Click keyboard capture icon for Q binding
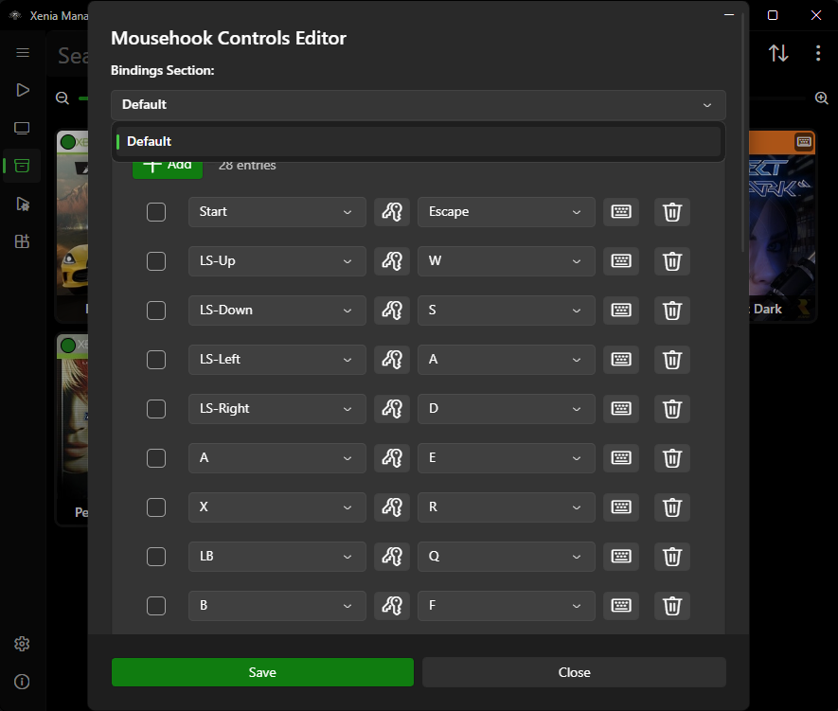The width and height of the screenshot is (838, 711). pos(621,557)
